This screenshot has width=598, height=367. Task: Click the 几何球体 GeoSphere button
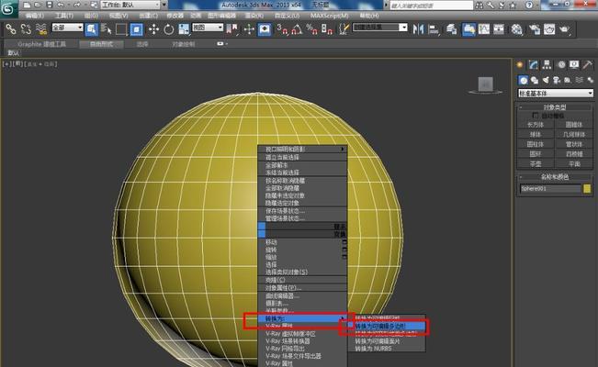(x=574, y=135)
